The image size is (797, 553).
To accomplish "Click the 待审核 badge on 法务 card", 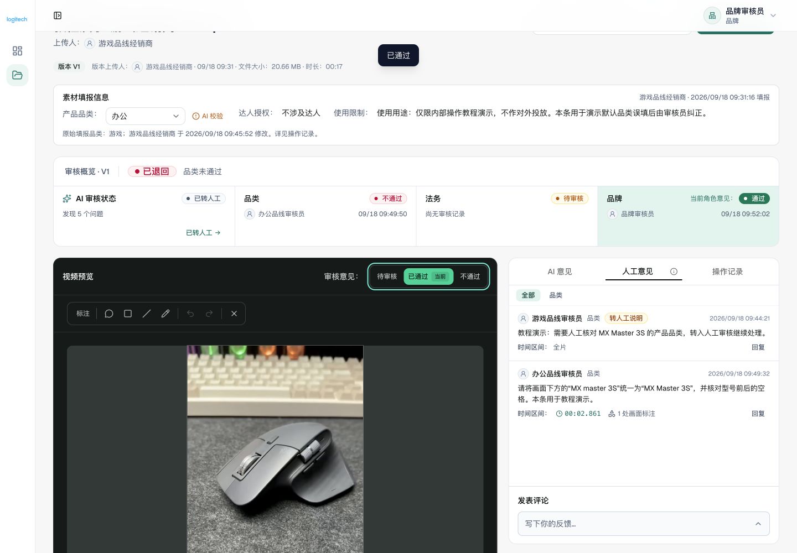I will coord(570,199).
